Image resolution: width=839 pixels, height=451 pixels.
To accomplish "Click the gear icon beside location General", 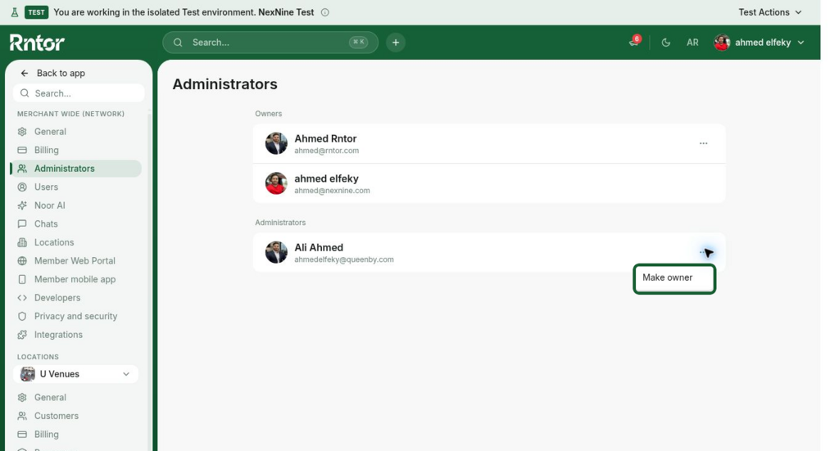I will tap(22, 398).
